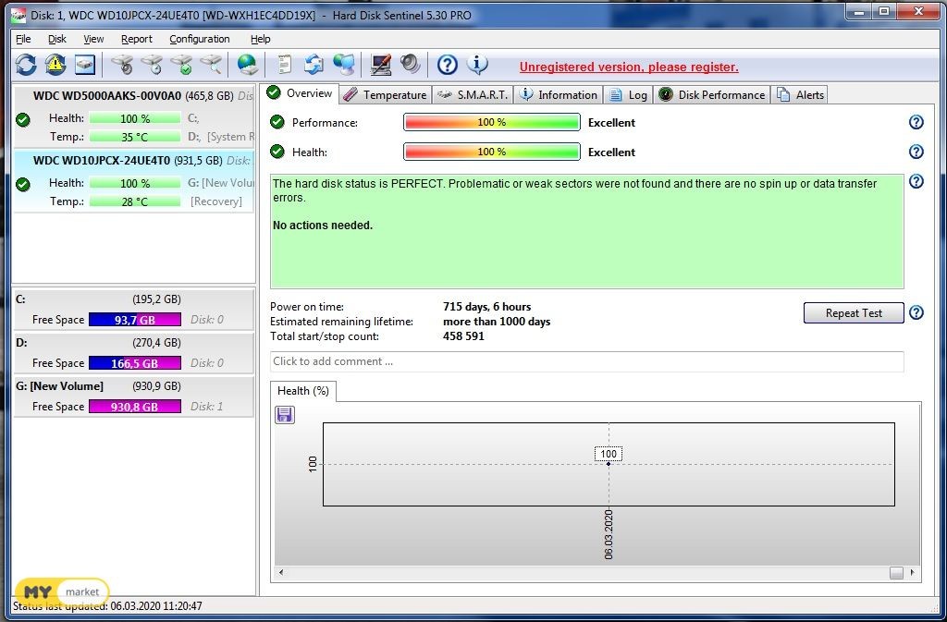Click the green check icon beside Performance label

277,123
